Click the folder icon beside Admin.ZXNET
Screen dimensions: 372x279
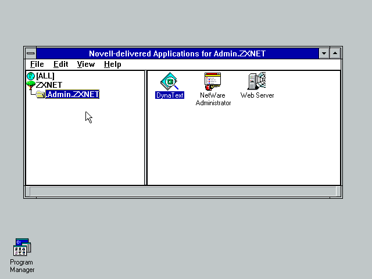pyautogui.click(x=40, y=94)
